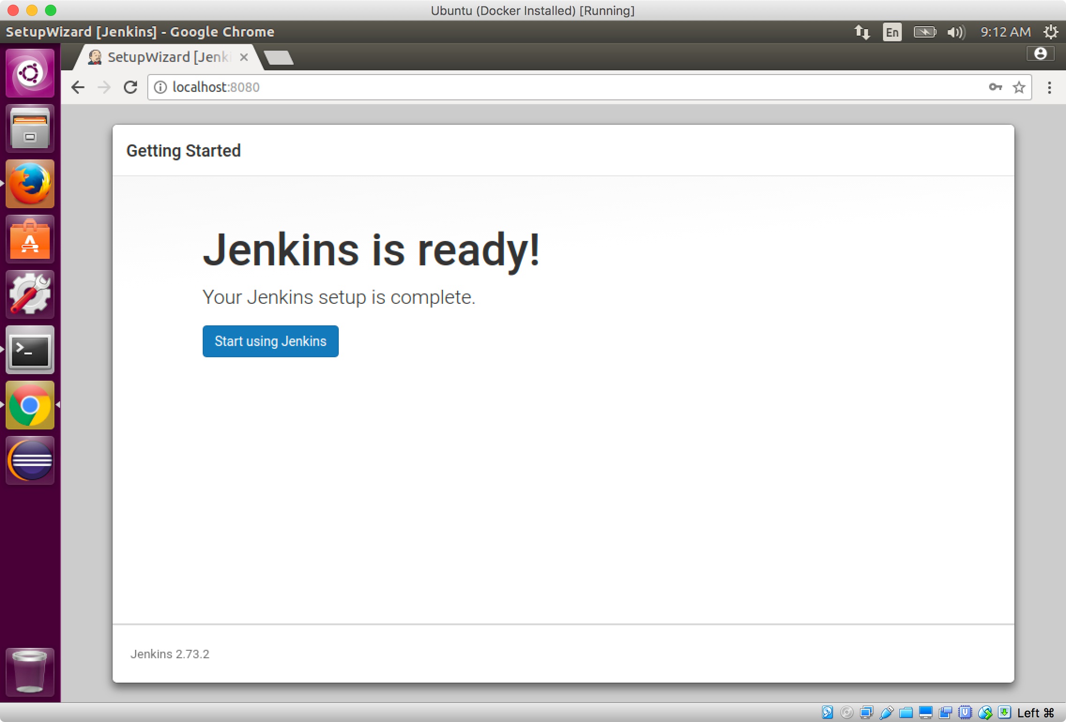Image resolution: width=1066 pixels, height=722 pixels.
Task: Click the Start using Jenkins button
Action: (270, 341)
